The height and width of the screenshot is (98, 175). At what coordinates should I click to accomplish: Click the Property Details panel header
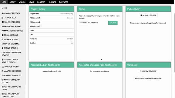(x=51, y=9)
